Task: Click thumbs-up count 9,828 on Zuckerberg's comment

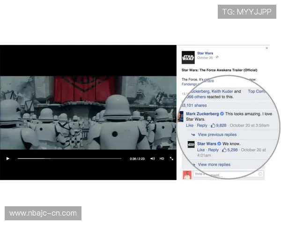Action: pyautogui.click(x=219, y=126)
